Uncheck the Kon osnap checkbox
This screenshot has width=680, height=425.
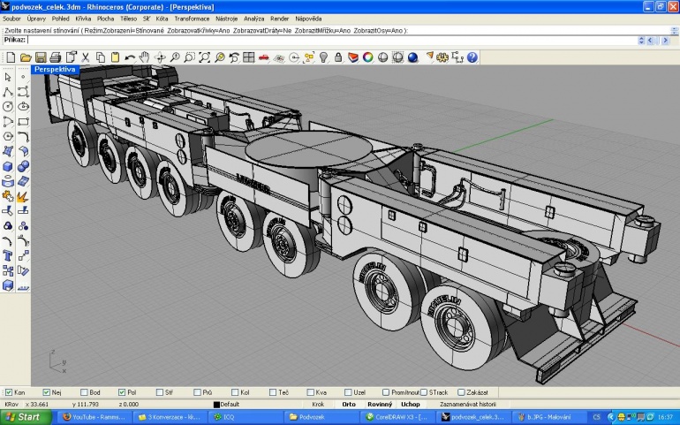click(9, 392)
